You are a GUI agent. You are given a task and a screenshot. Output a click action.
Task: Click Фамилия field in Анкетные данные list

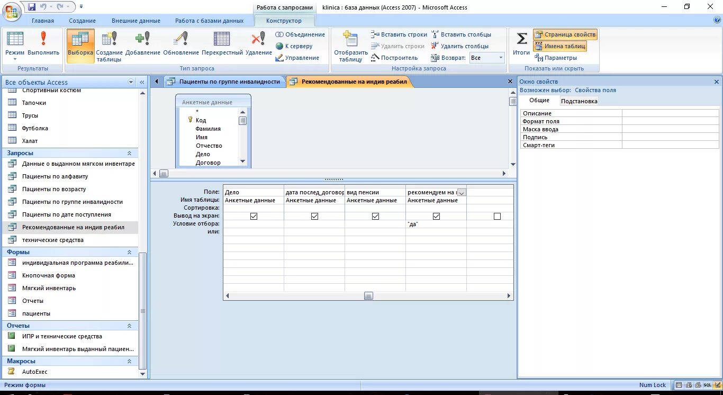pyautogui.click(x=208, y=129)
